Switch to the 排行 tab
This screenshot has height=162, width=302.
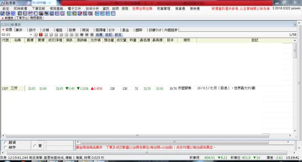pyautogui.click(x=32, y=30)
